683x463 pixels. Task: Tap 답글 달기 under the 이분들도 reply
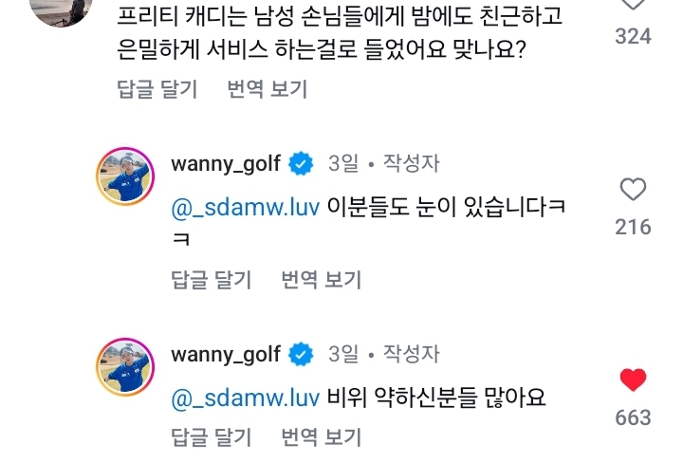tap(212, 280)
